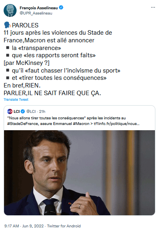
Task: Click the LCI logo avatar in quoted tweet
Action: (10, 112)
